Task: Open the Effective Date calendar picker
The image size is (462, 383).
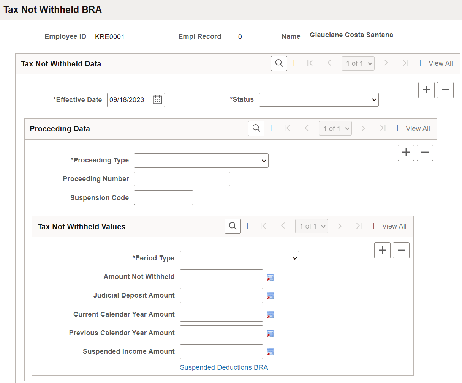Action: coord(157,100)
